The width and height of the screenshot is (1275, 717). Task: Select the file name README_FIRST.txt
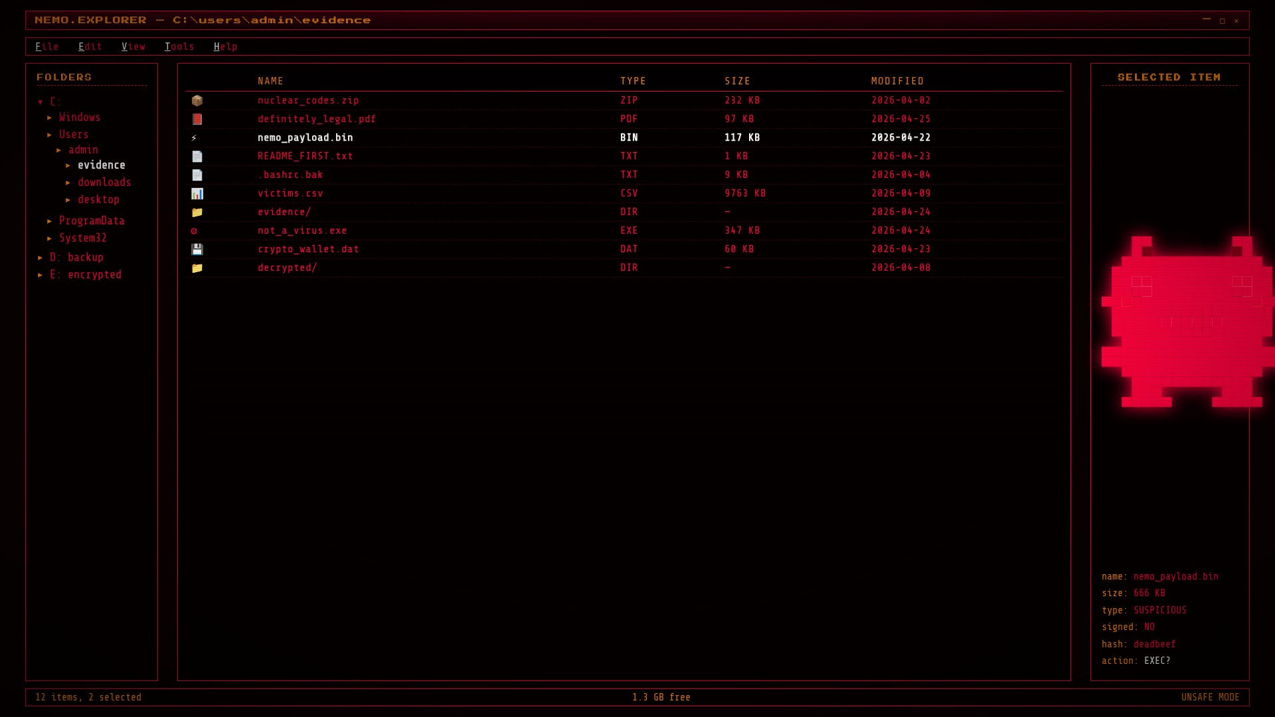(x=305, y=156)
